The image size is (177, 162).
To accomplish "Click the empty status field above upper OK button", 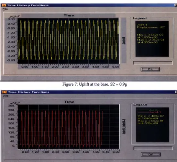I will [153, 63].
